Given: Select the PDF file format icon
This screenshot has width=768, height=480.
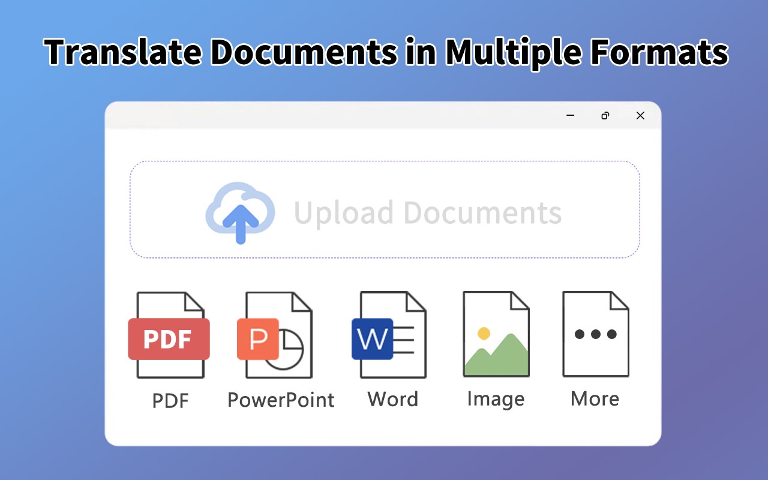Looking at the screenshot, I should [169, 335].
